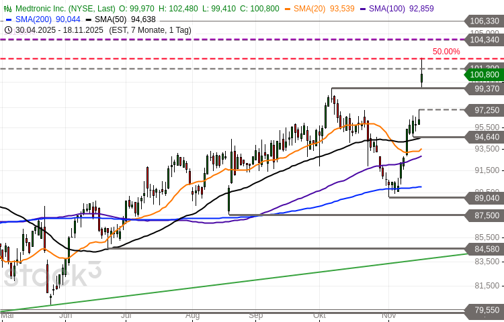Click the blue SMA(200) legend marker
Image resolution: width=504 pixels, height=322 pixels.
[x=8, y=19]
